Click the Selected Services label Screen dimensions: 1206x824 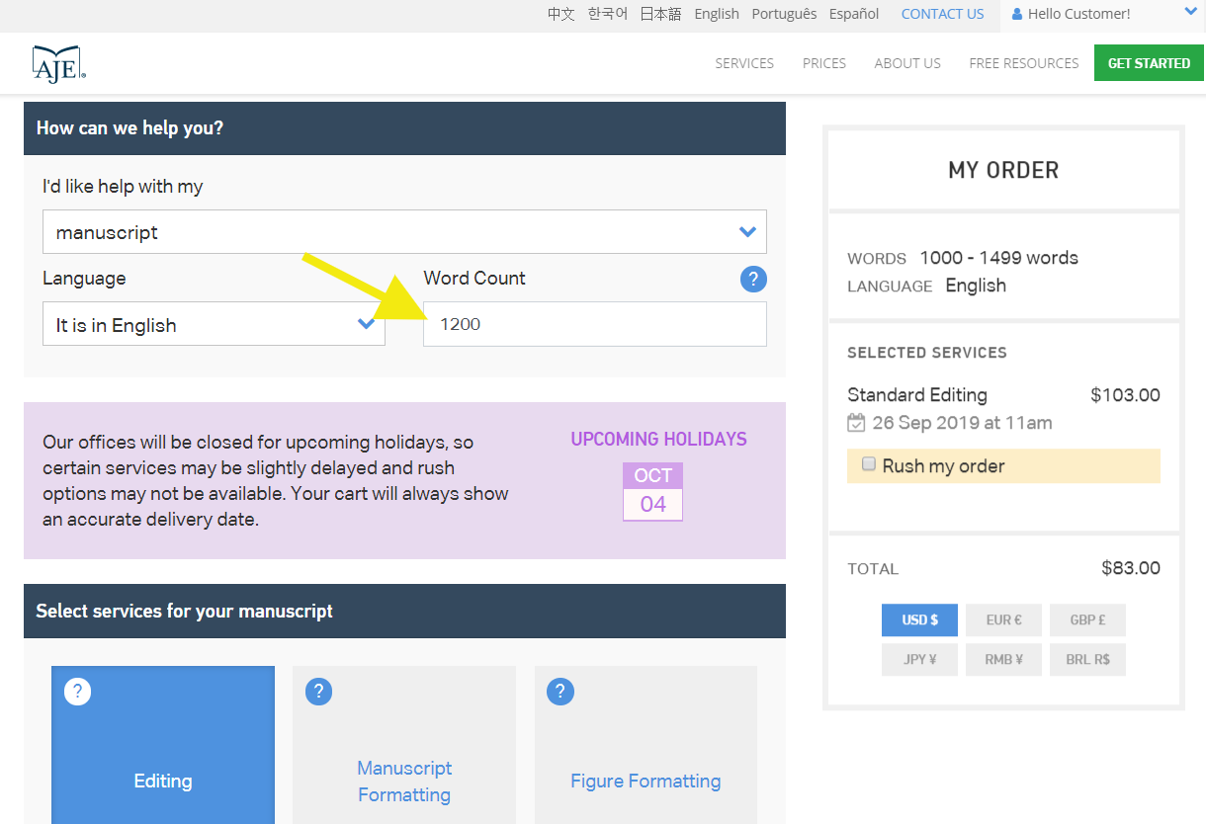click(927, 353)
